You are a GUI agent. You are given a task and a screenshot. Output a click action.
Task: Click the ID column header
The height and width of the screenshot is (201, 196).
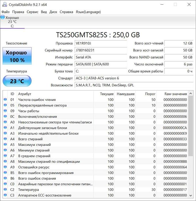[12, 94]
